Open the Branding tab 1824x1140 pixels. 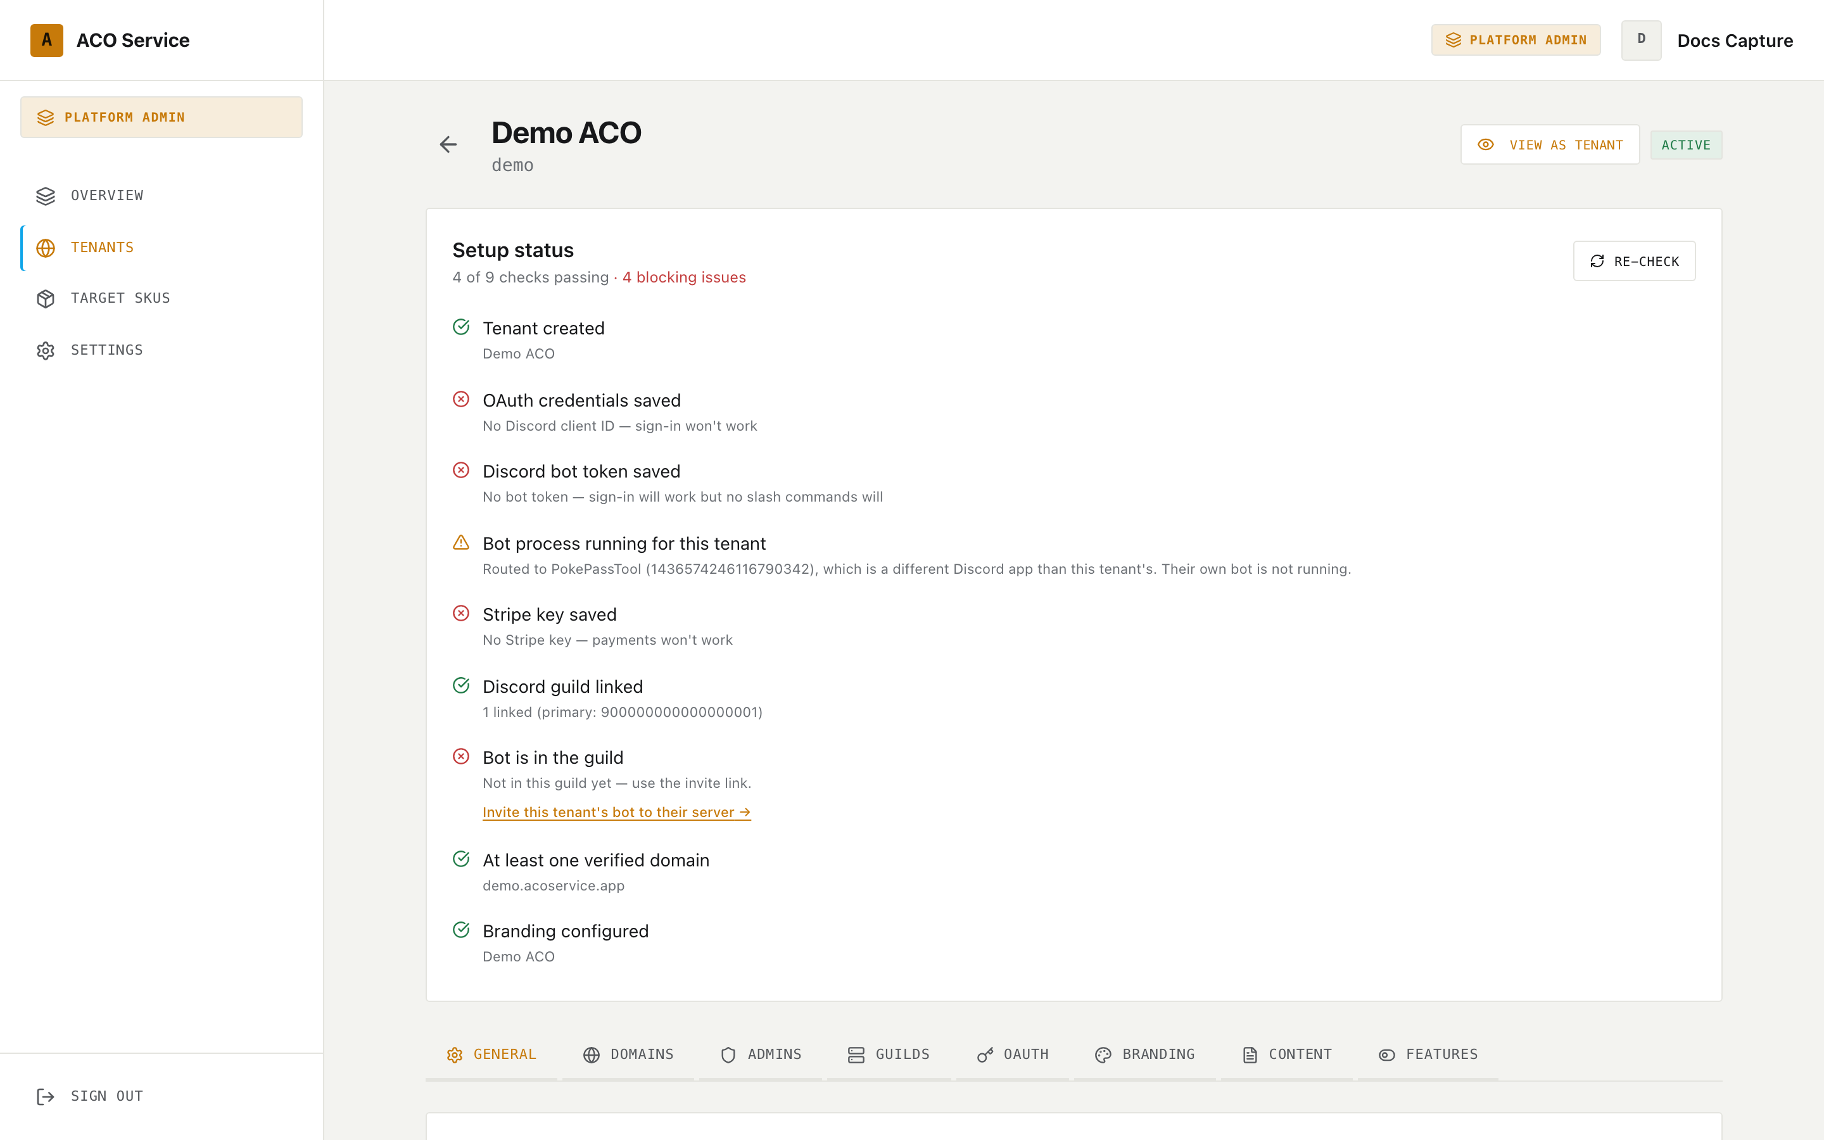click(x=1145, y=1054)
